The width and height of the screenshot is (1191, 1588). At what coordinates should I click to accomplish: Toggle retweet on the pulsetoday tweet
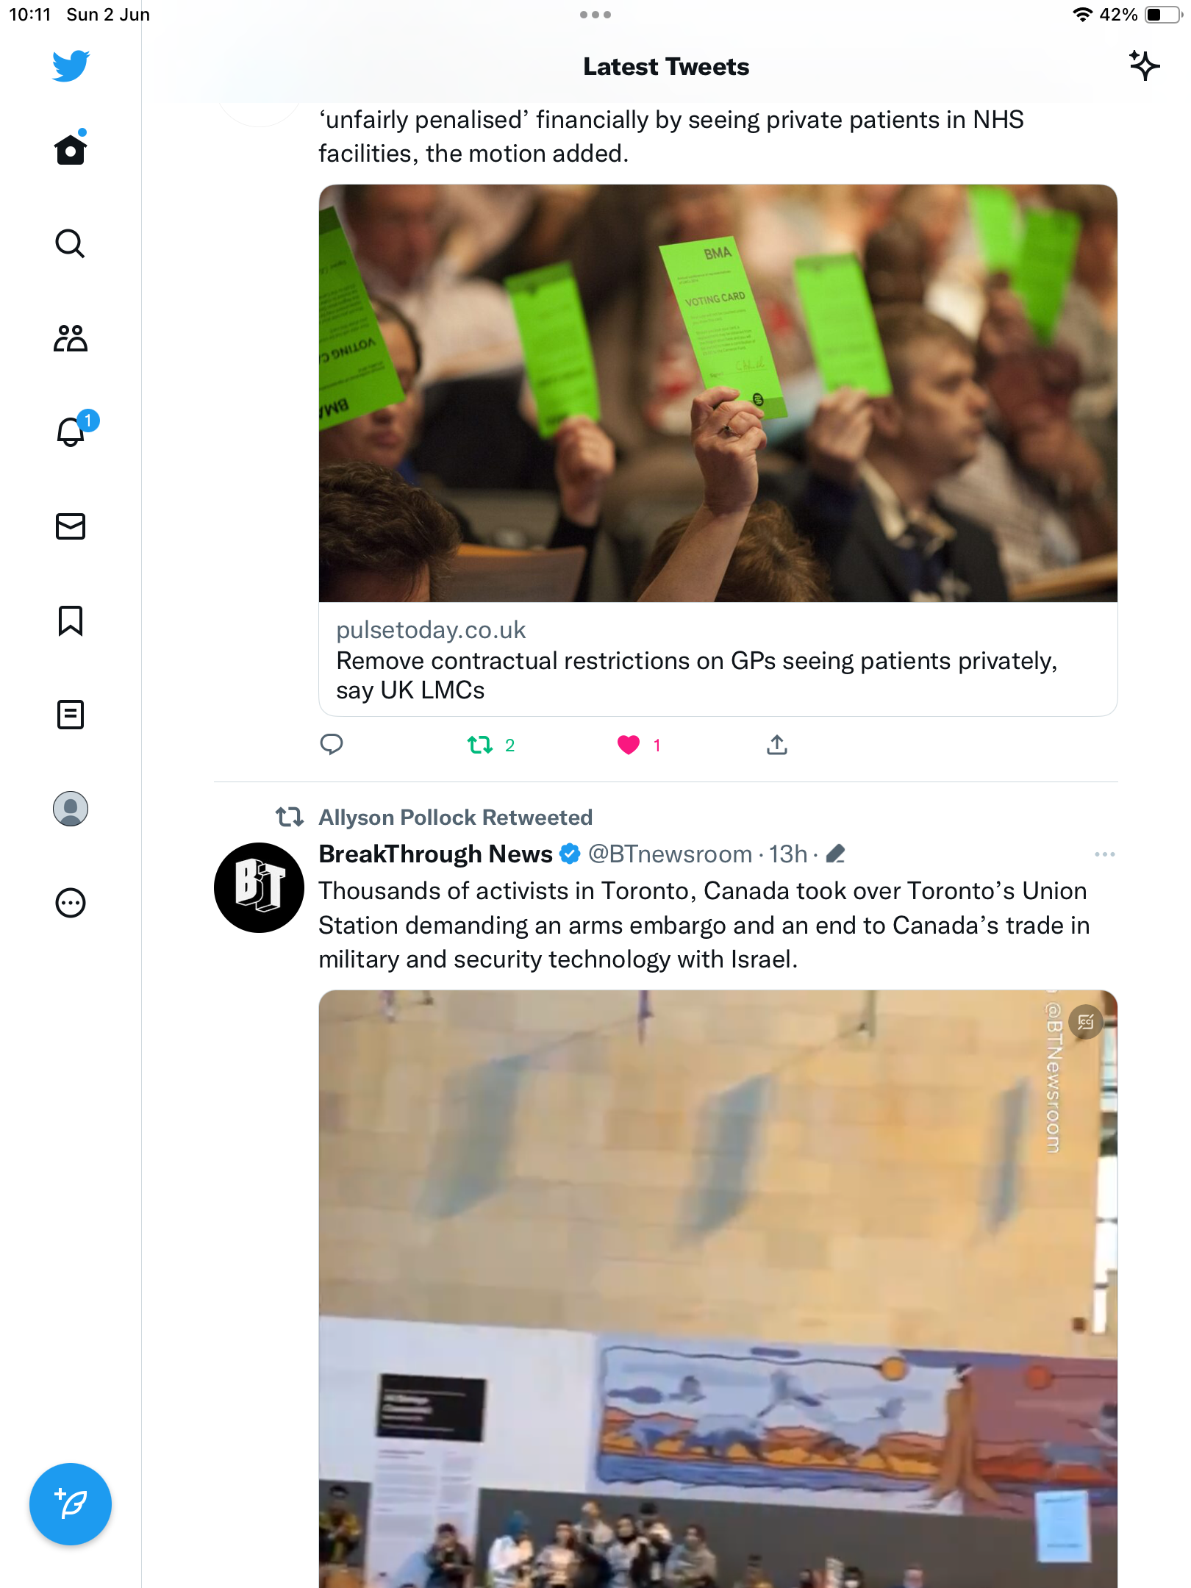[480, 745]
